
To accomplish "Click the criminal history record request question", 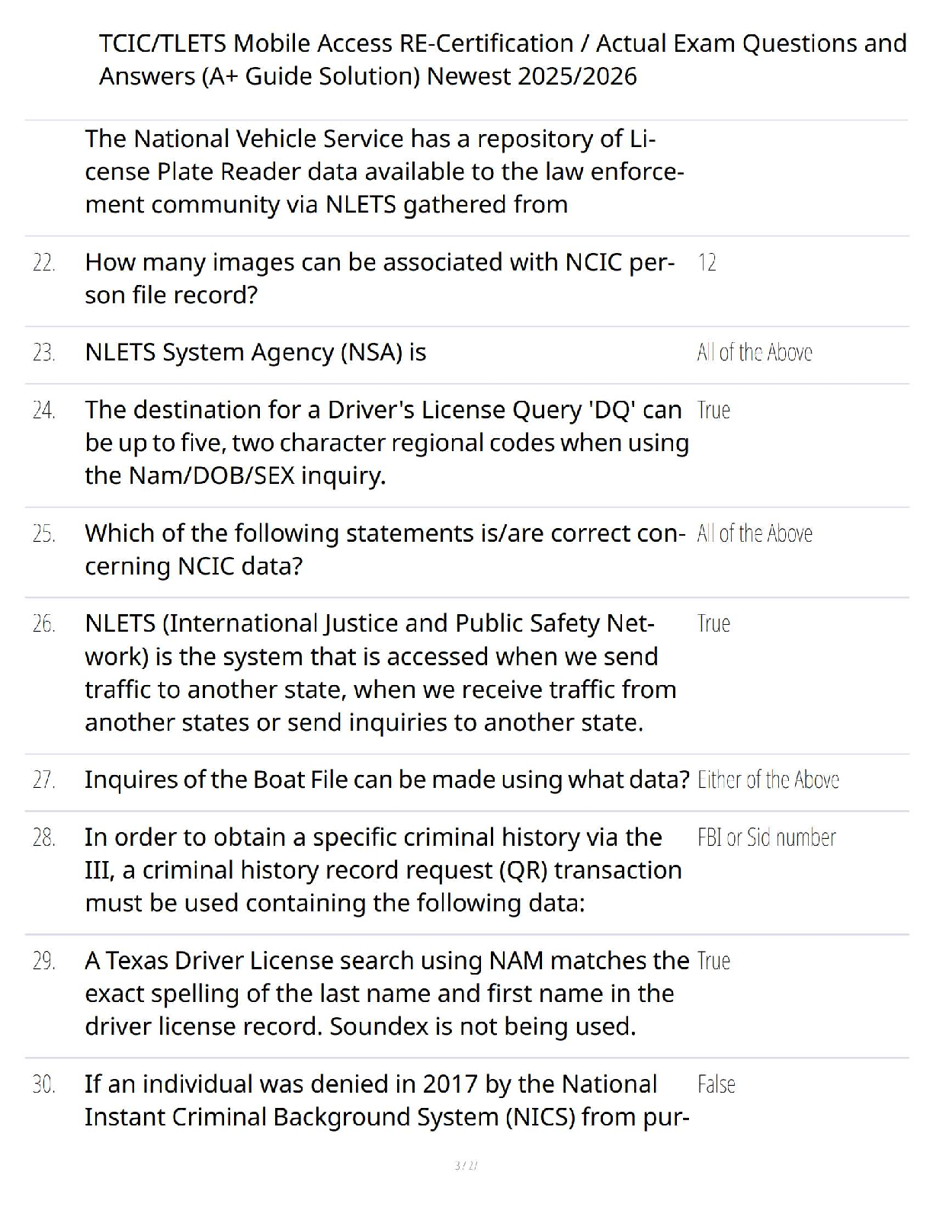I will click(x=383, y=870).
